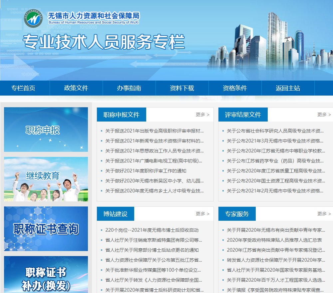Open 省人社厅关于开展2020年国家级专家服务基地
This screenshot has height=293, width=333.
276,270
